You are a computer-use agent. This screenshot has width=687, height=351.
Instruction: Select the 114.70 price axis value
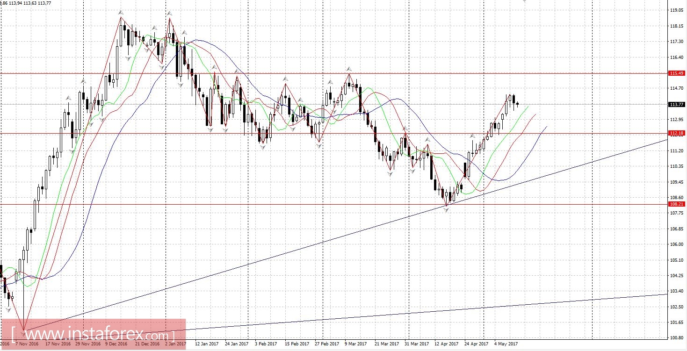click(676, 88)
